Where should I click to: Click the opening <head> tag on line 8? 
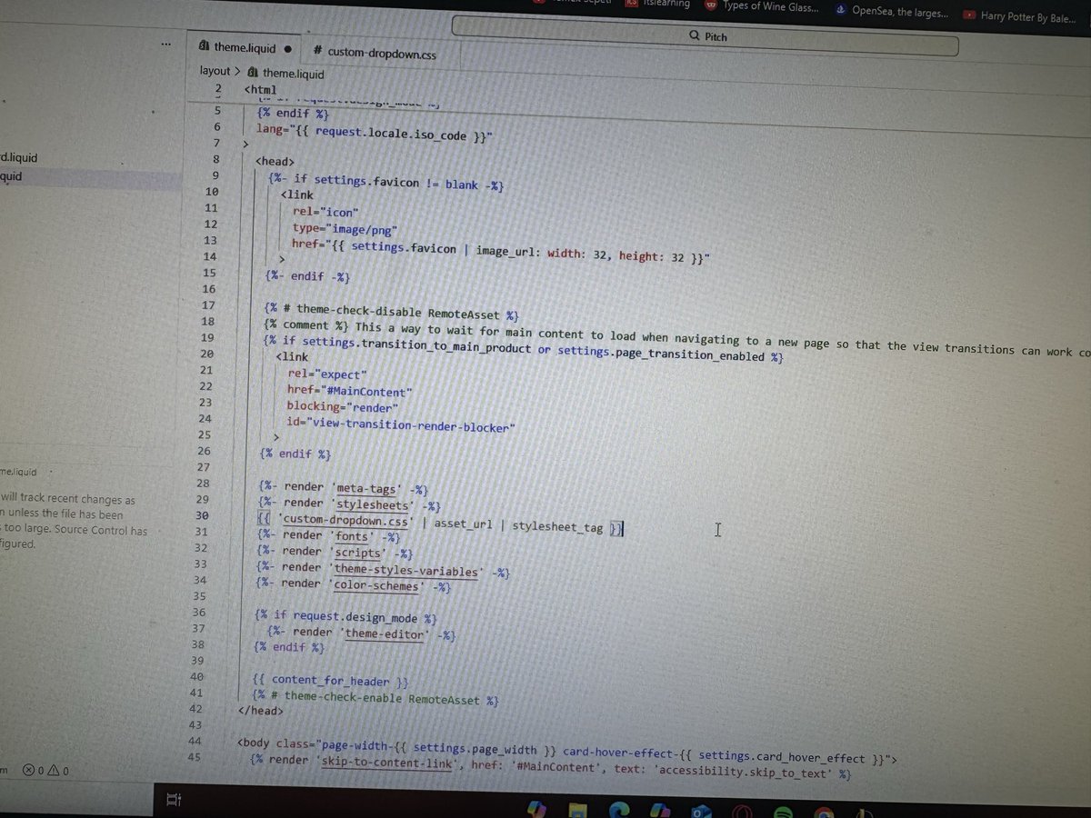click(x=275, y=160)
